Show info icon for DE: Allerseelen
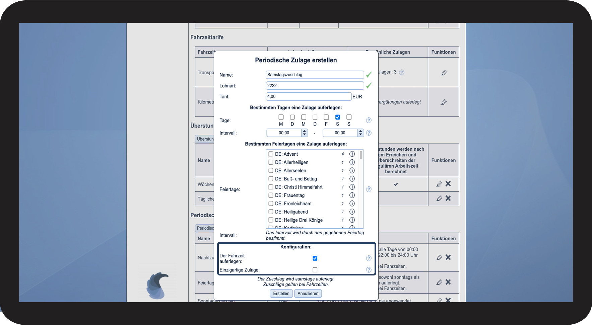Screen dimensions: 592x325 352,170
